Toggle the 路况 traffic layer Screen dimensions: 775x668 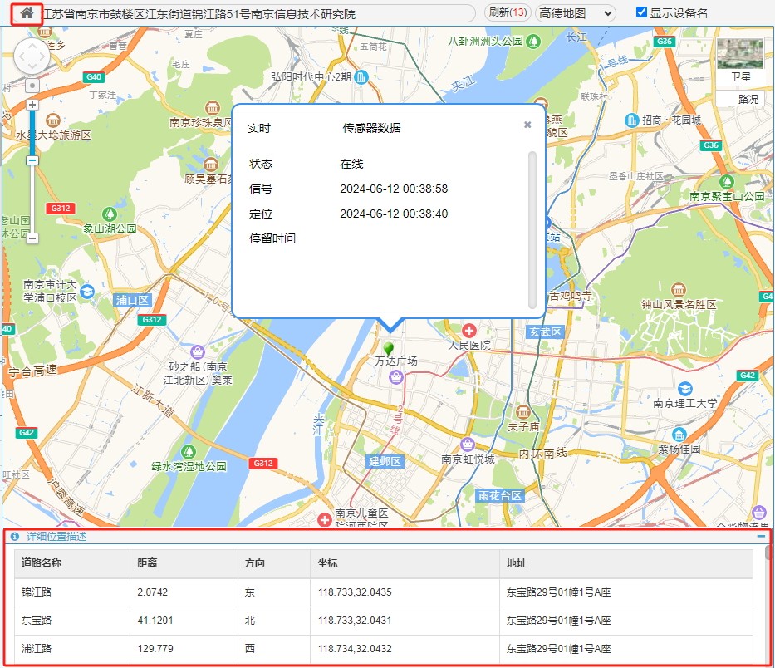pos(748,99)
